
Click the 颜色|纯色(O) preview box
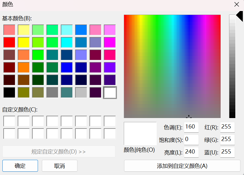140,133
